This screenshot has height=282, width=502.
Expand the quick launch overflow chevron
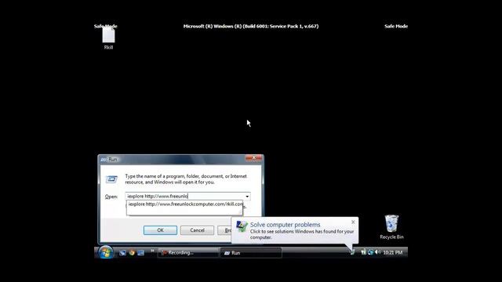tap(152, 251)
